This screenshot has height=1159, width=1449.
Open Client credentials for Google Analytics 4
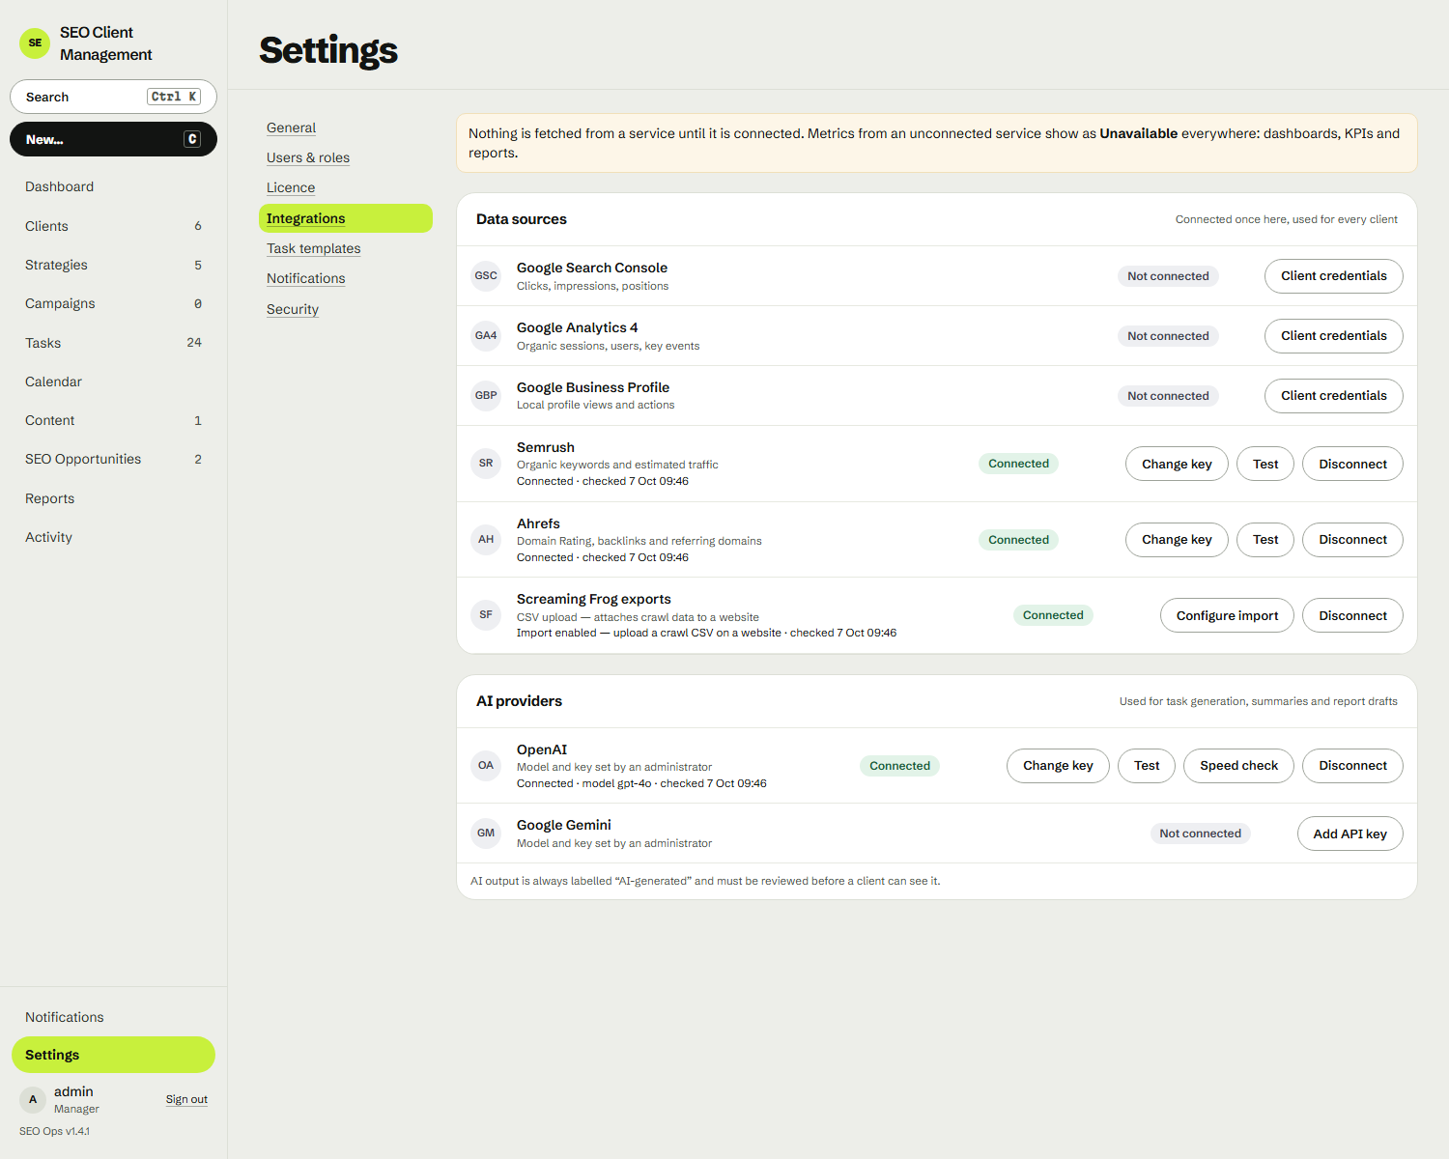coord(1333,336)
